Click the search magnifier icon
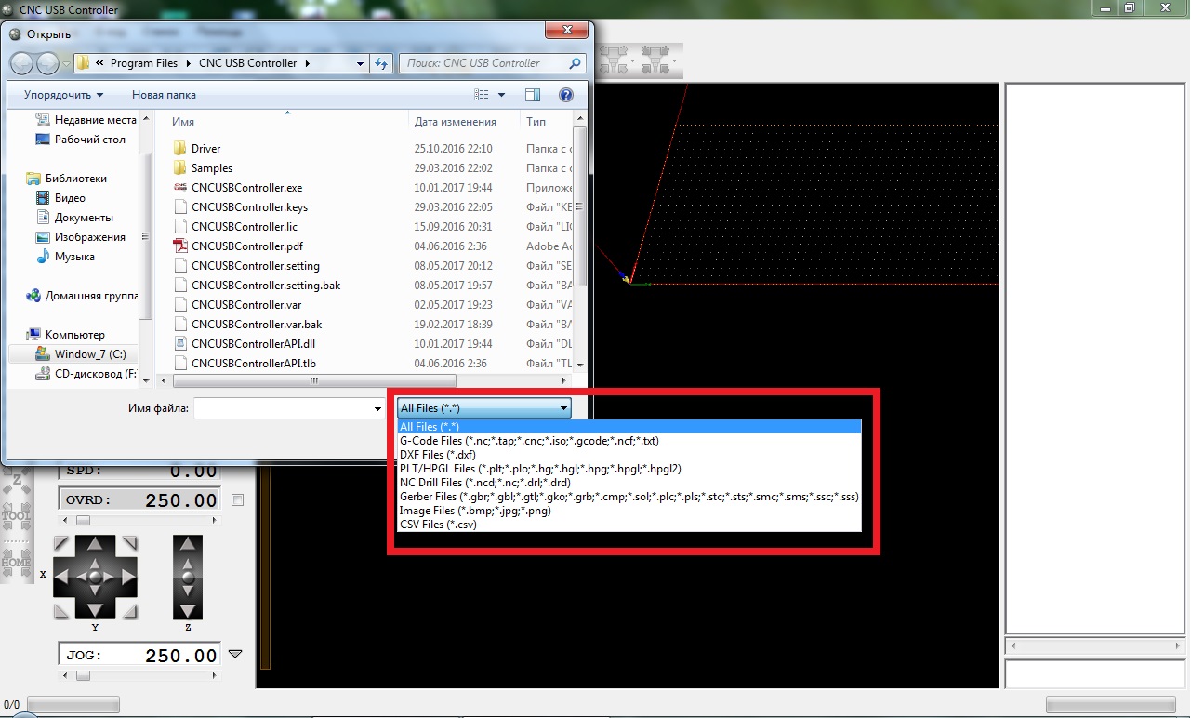 pyautogui.click(x=575, y=63)
